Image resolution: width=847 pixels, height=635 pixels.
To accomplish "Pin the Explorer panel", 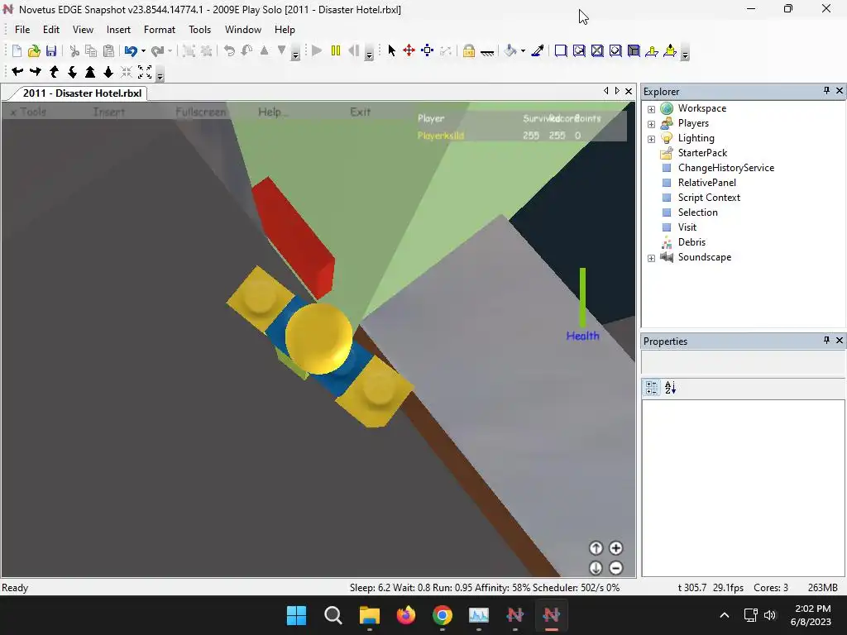I will [826, 91].
